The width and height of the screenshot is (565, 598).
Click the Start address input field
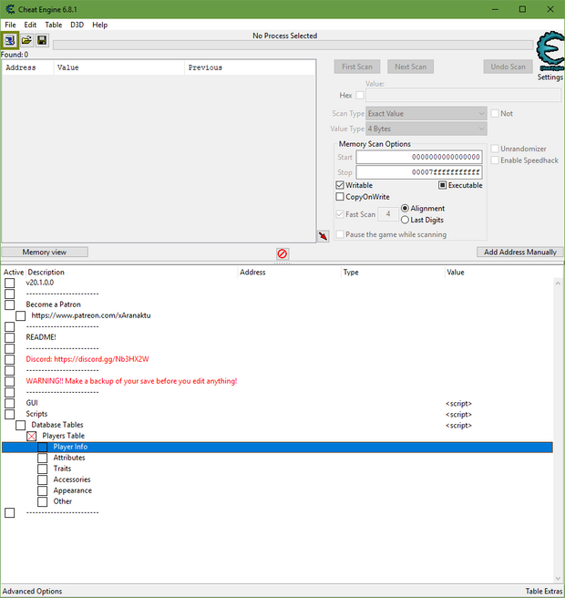point(418,157)
